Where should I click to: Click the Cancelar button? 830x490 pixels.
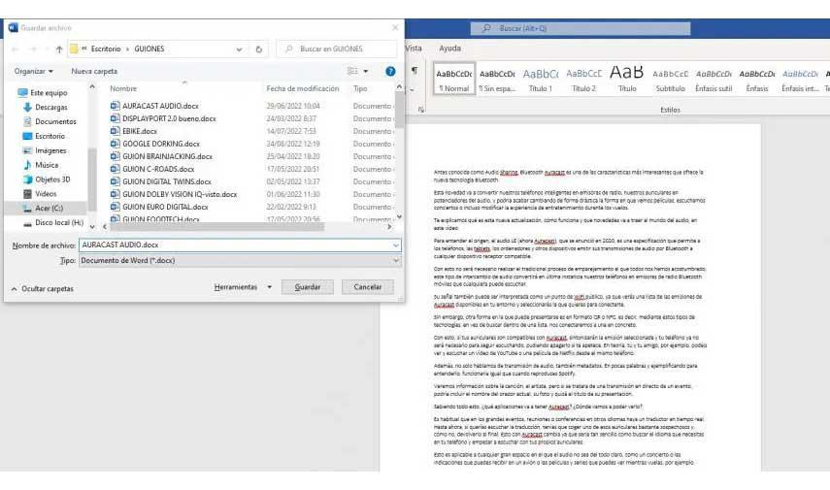367,287
